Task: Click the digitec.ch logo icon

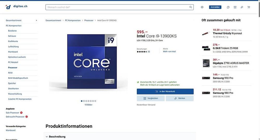Action: (8, 7)
